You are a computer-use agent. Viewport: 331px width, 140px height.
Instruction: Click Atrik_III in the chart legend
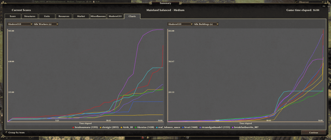pyautogui.click(x=128, y=127)
